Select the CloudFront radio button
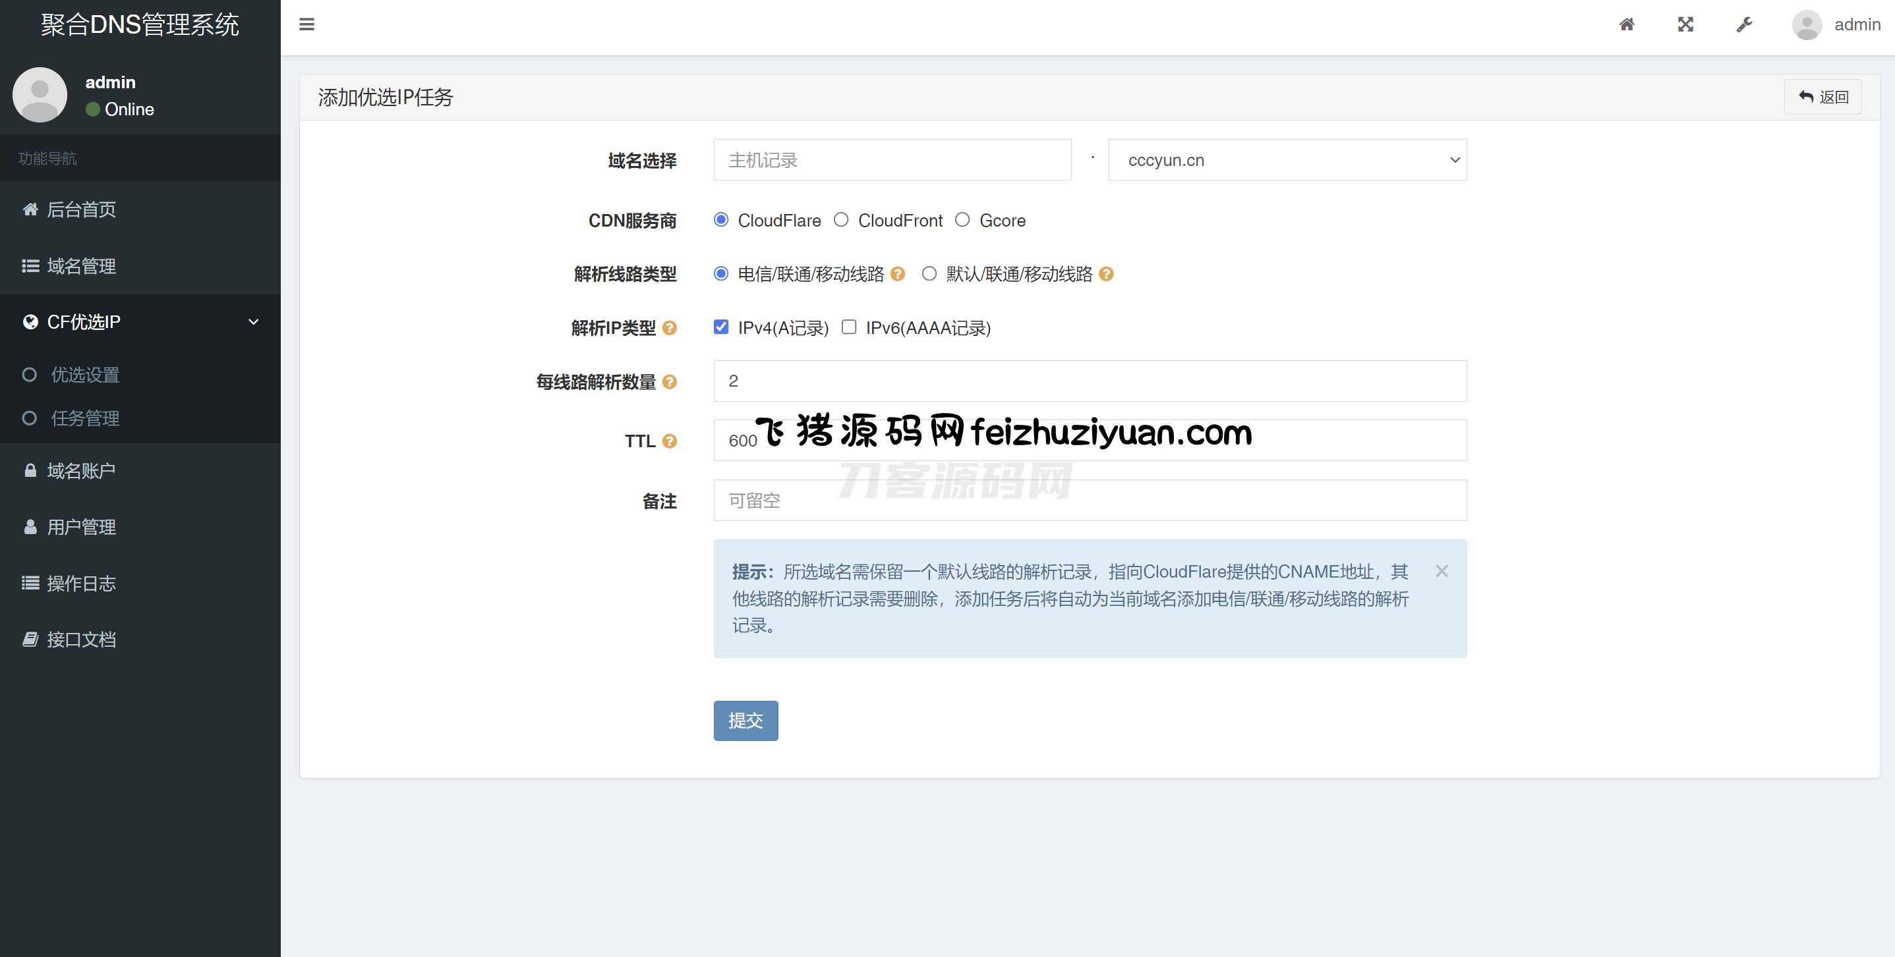Screen dimensions: 1895x957 coord(841,220)
